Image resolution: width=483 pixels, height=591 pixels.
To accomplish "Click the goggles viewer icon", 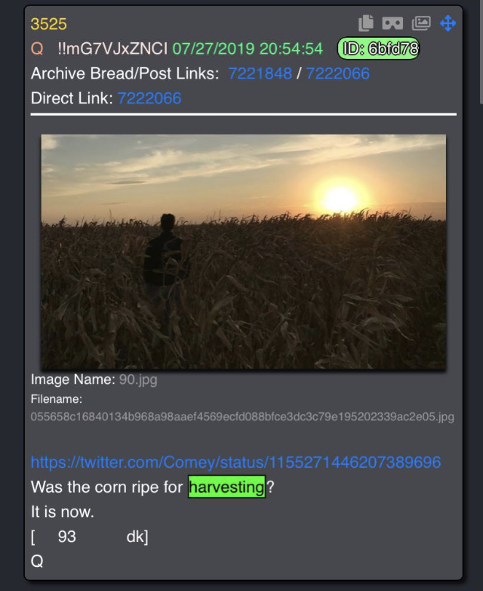I will (x=392, y=23).
